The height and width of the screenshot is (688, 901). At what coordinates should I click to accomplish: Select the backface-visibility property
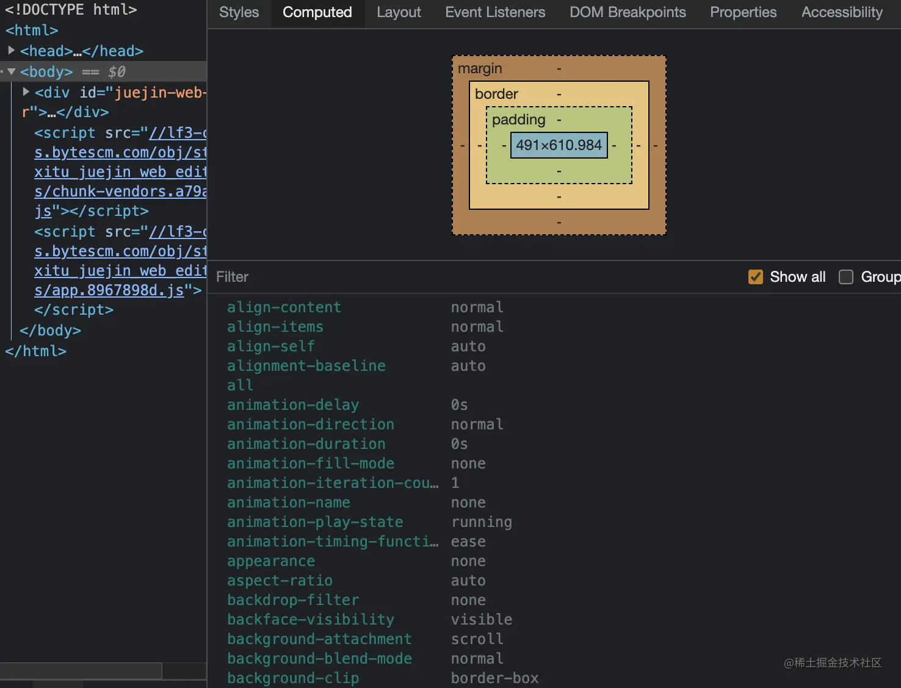pos(311,620)
